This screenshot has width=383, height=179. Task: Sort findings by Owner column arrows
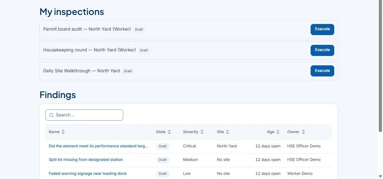click(x=303, y=132)
